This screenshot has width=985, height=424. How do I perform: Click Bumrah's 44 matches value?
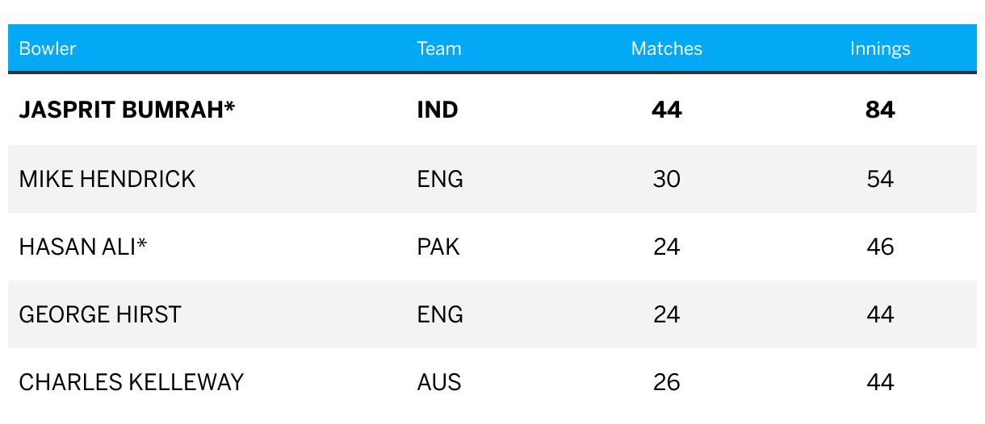tap(667, 110)
